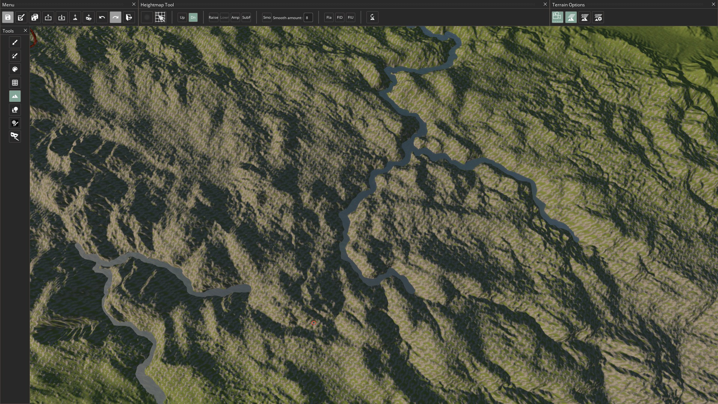Select the grid tool in Tools panel

15,83
